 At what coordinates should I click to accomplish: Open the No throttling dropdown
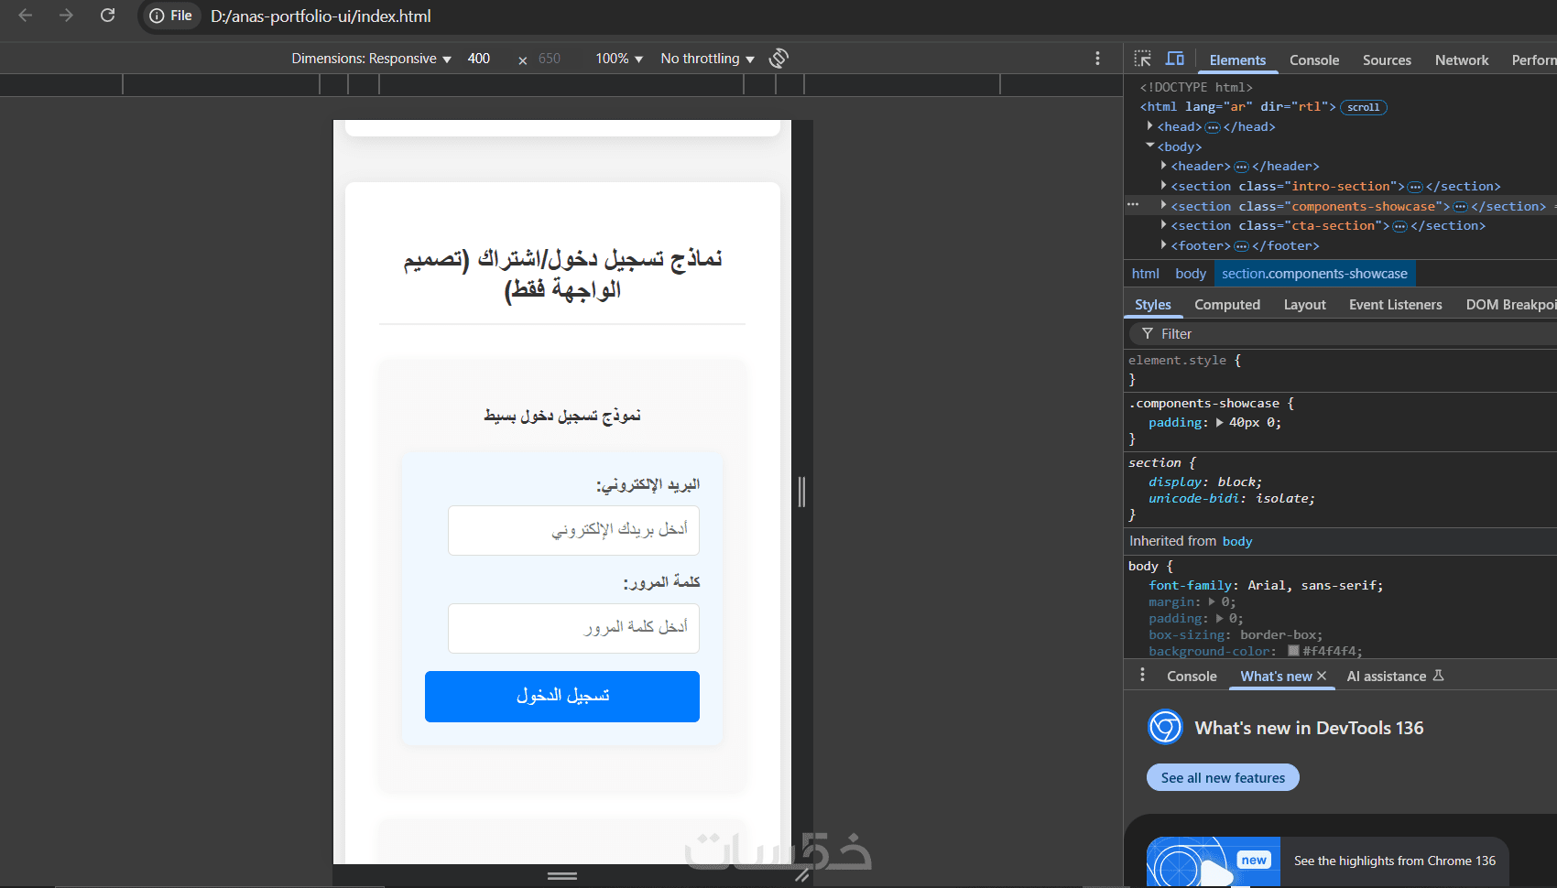[707, 59]
